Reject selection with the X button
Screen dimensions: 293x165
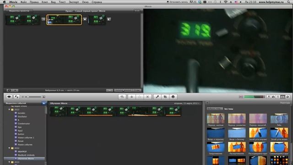click(x=147, y=97)
